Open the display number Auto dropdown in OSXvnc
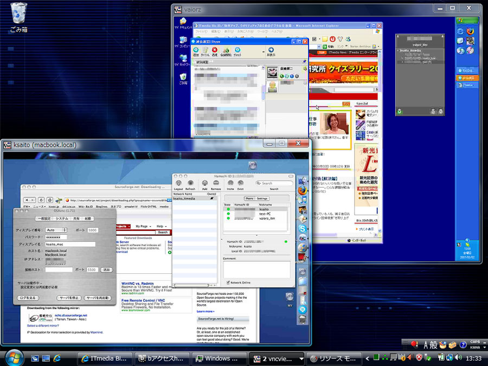 click(56, 230)
